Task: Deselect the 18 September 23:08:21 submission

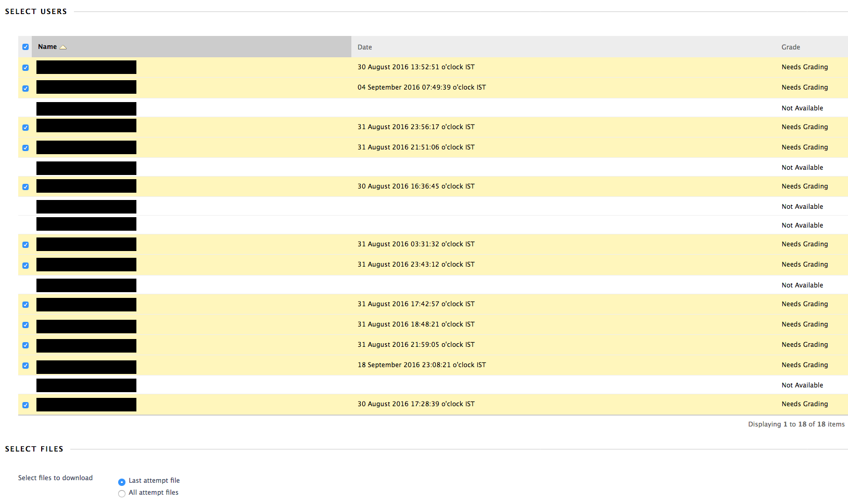Action: pos(26,366)
